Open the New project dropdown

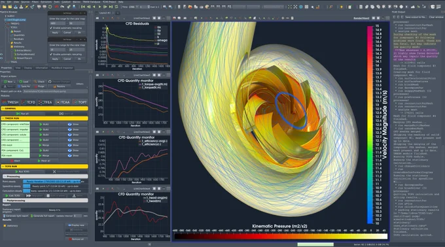pos(9,82)
